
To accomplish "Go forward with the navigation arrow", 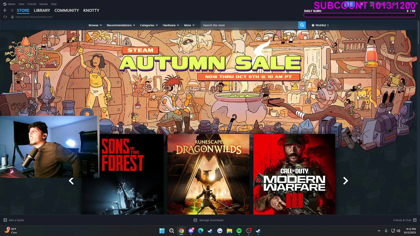I will tap(12, 10).
